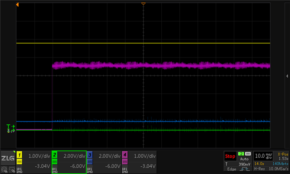Select the yellow channel 1 badge
This screenshot has height=174, width=290.
pyautogui.click(x=19, y=155)
